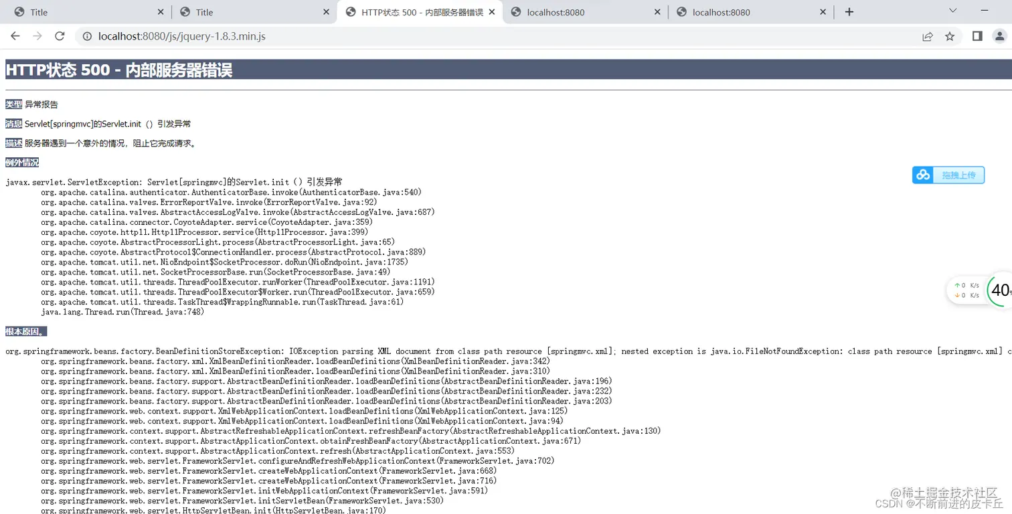Screen dimensions: 1012x514
Task: Click the TaskThread.java:61 stack line
Action: (222, 302)
